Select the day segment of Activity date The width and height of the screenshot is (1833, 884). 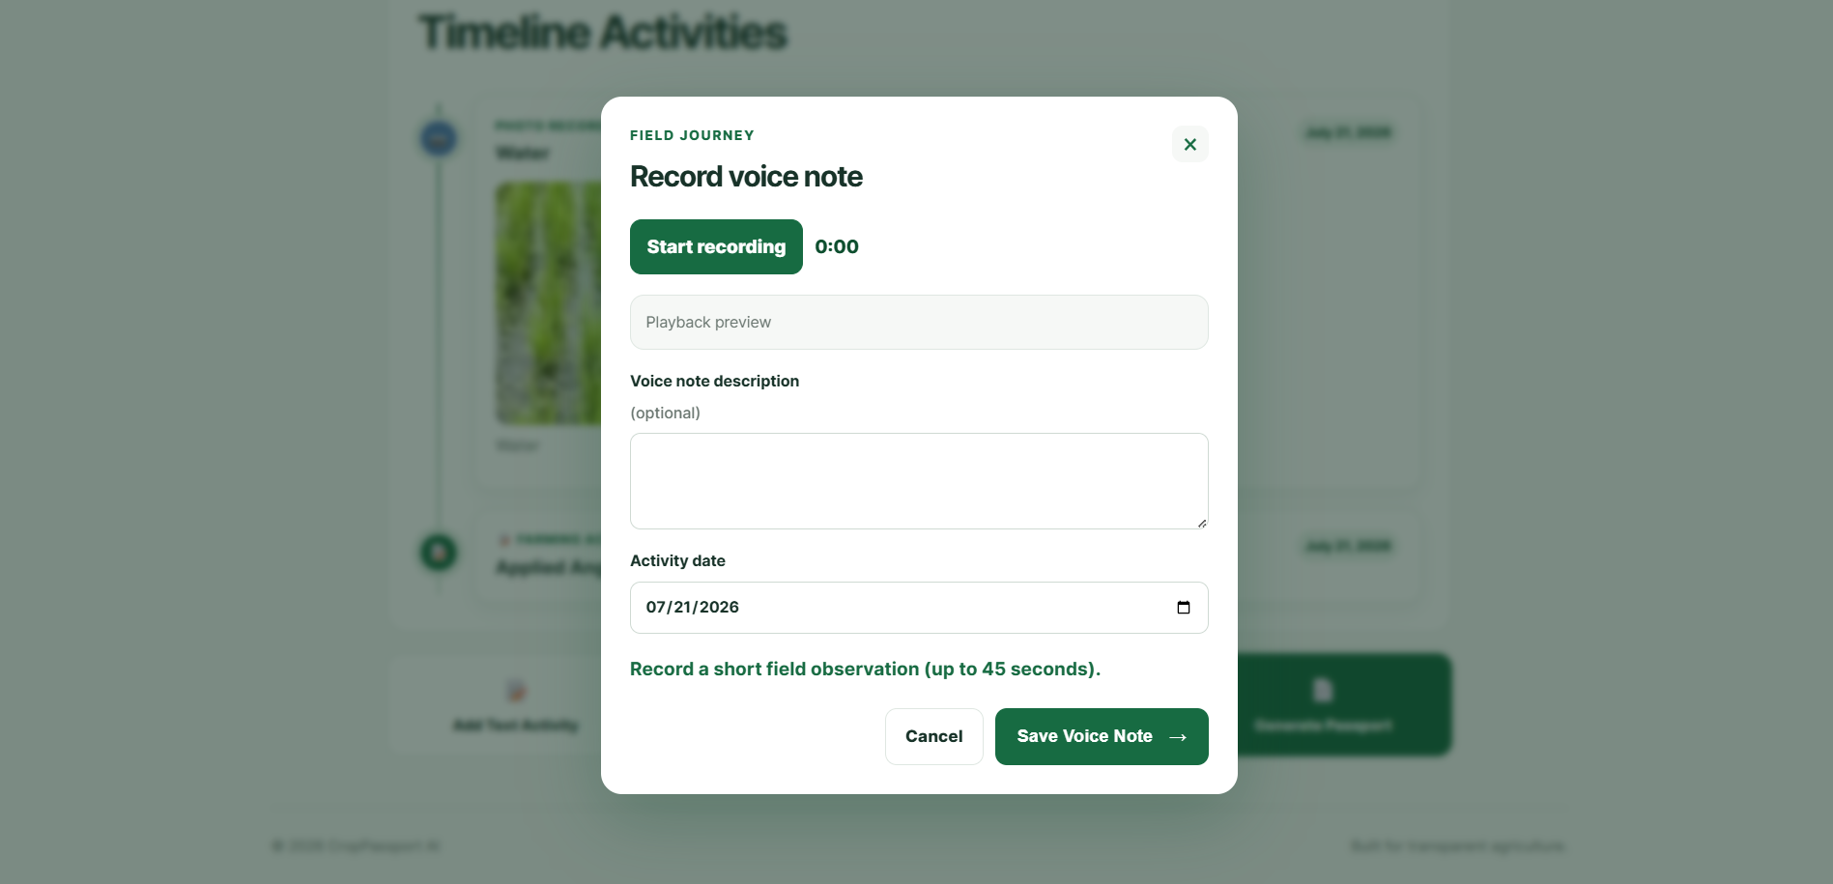click(682, 607)
